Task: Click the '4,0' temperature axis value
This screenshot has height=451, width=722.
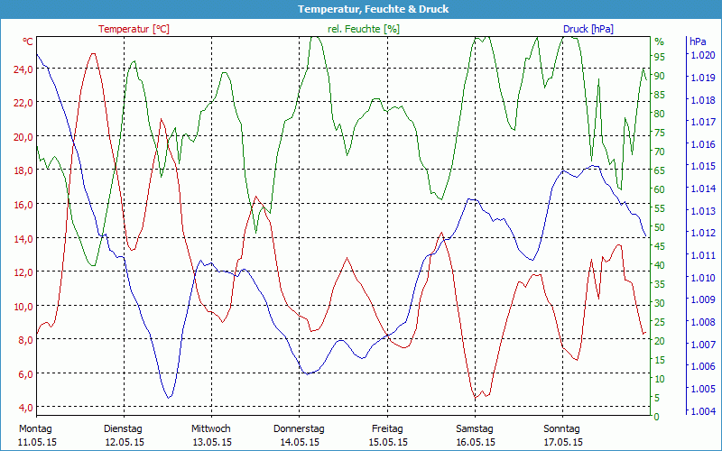Action: pyautogui.click(x=26, y=408)
